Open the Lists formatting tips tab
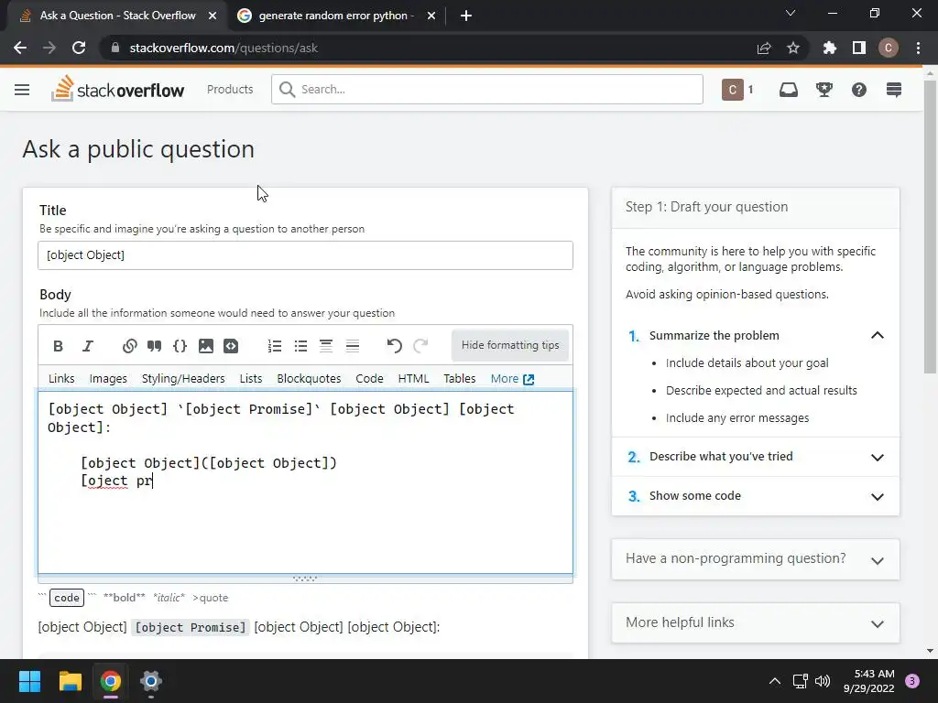The height and width of the screenshot is (703, 938). [x=251, y=378]
